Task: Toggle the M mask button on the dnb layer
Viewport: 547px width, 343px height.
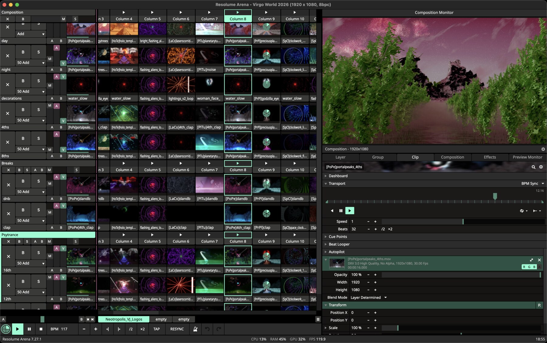Action: [50, 184]
